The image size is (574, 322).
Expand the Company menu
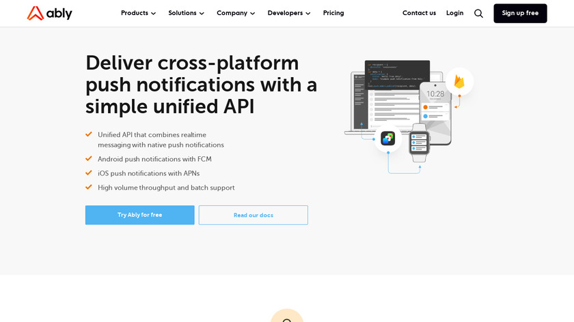click(236, 13)
